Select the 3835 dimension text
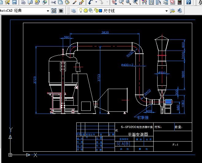 click(105, 33)
